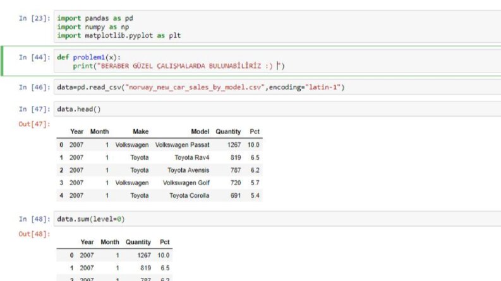501x281 pixels.
Task: Click the Out[48] output prompt
Action: (x=34, y=234)
